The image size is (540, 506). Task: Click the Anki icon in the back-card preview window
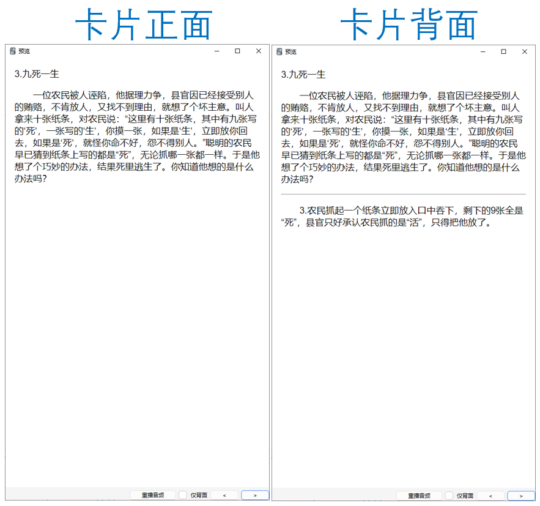279,51
